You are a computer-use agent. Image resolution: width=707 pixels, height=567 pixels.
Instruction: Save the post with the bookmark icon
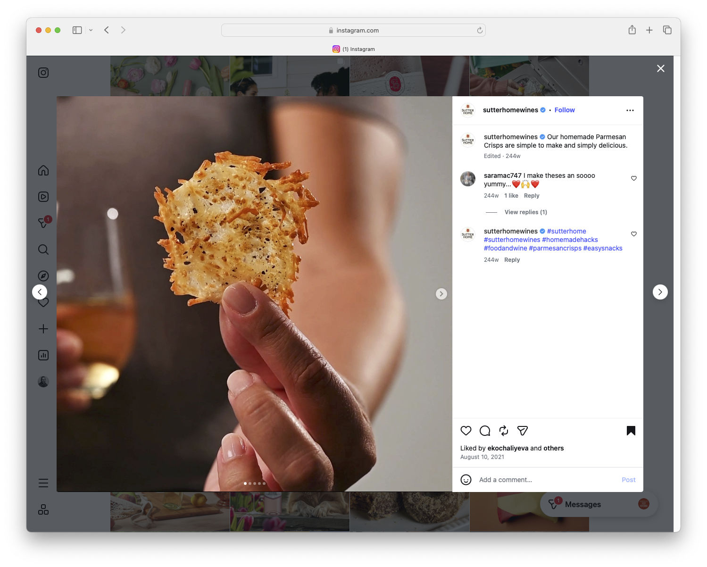631,431
